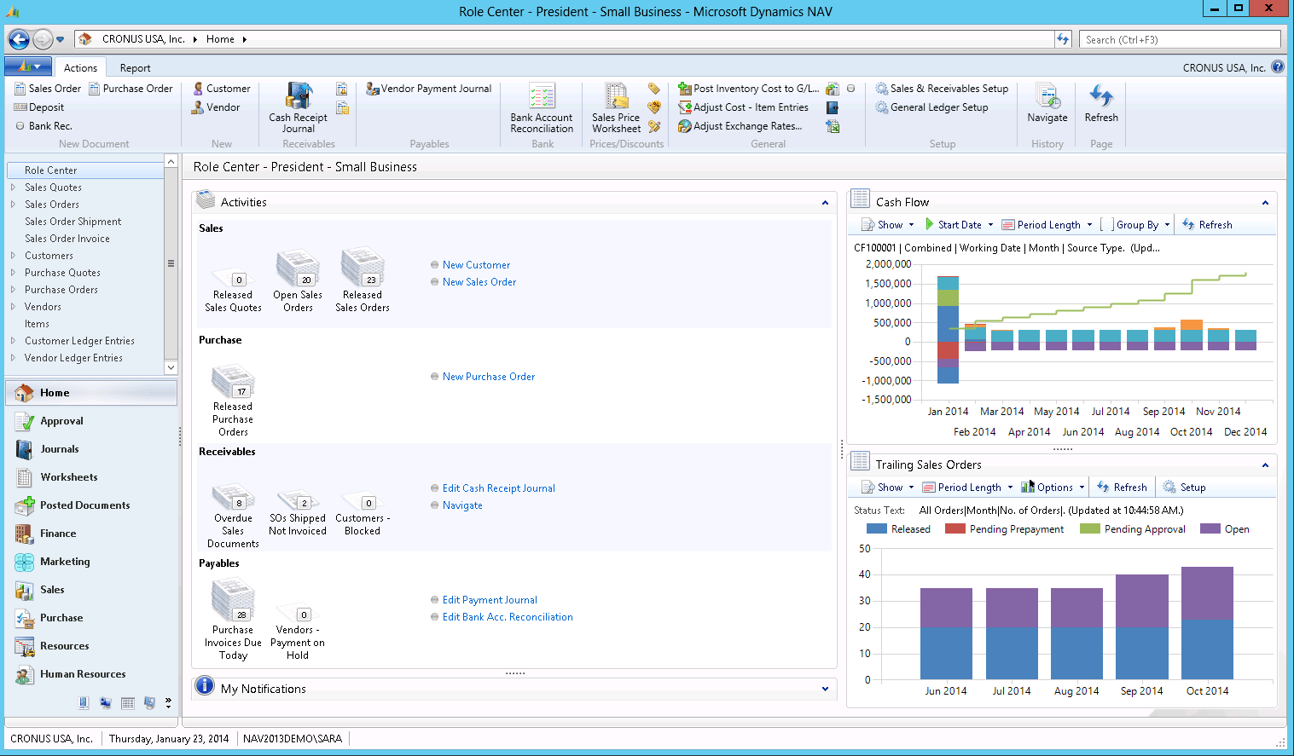
Task: Switch to the Report ribbon tab
Action: (135, 68)
